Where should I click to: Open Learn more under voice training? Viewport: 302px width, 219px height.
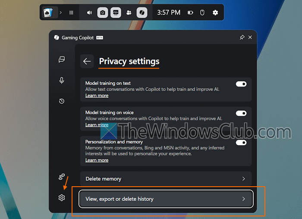point(97,125)
